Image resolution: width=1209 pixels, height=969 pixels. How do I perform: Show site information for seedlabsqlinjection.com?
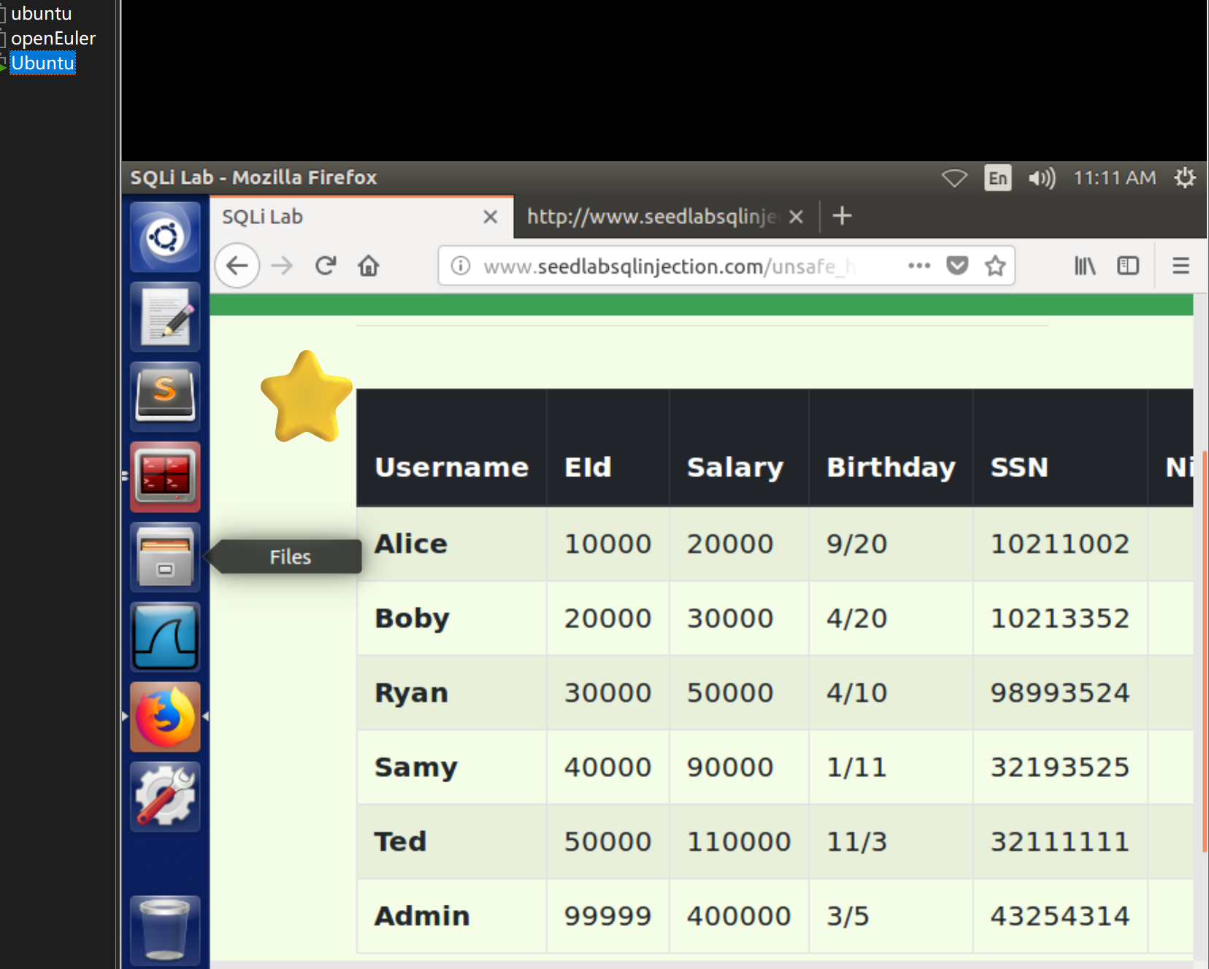(x=461, y=266)
